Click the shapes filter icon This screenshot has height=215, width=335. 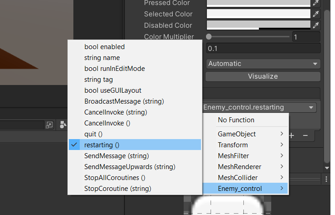pos(63,125)
